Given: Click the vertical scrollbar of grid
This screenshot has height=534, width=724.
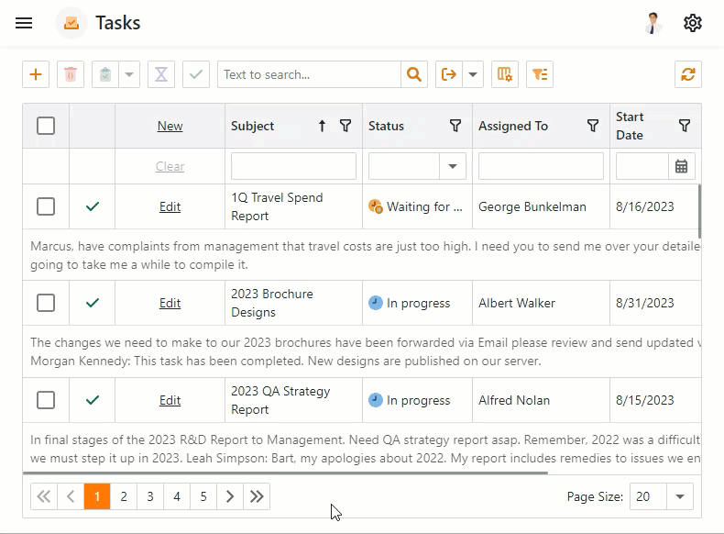Looking at the screenshot, I should click(699, 211).
